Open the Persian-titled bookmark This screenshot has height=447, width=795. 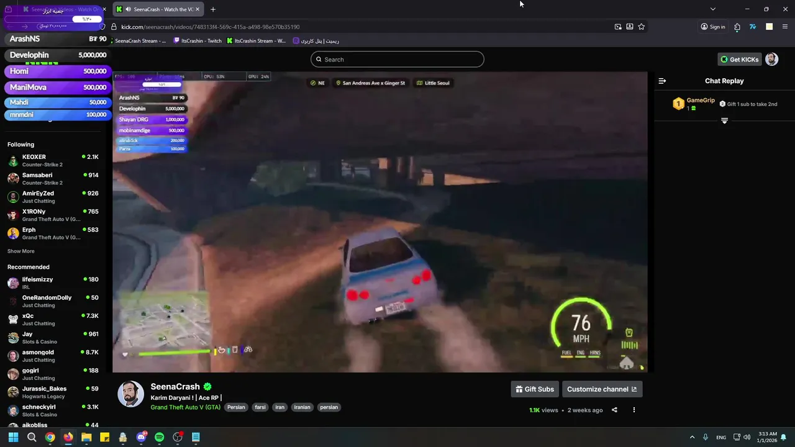tap(316, 41)
